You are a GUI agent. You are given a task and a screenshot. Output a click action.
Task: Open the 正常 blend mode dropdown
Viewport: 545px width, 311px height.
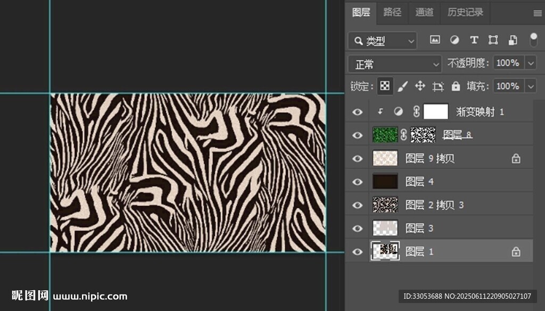pyautogui.click(x=395, y=64)
